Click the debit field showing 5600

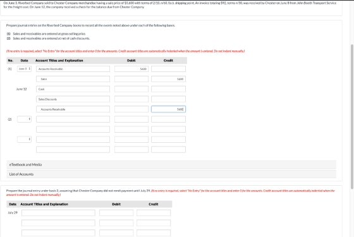point(131,69)
